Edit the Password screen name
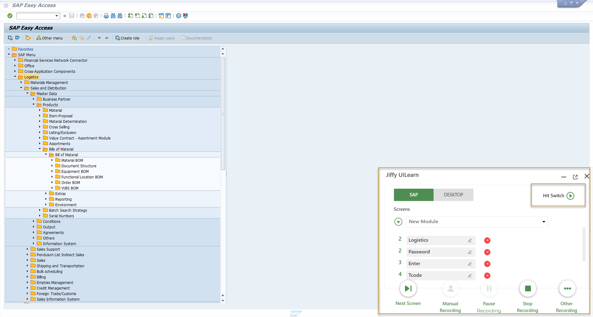Screen dimensions: 593x317 (x=470, y=252)
